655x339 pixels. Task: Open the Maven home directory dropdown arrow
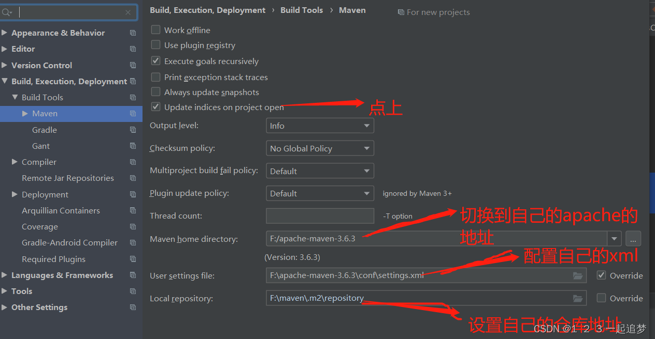pos(615,239)
